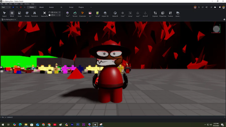The height and width of the screenshot is (127, 226).
Task: Insert a new Part
Action: point(68,14)
